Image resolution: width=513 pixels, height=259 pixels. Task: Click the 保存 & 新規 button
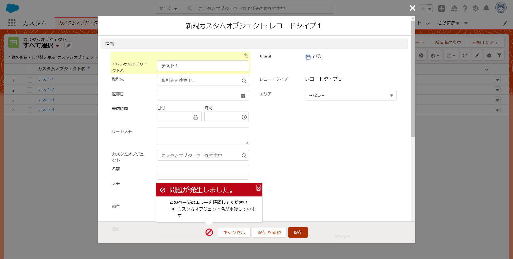(x=269, y=232)
